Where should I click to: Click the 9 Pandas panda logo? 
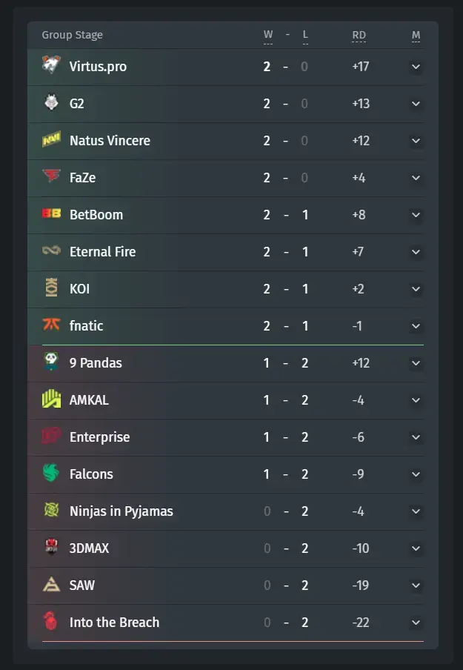pyautogui.click(x=51, y=362)
